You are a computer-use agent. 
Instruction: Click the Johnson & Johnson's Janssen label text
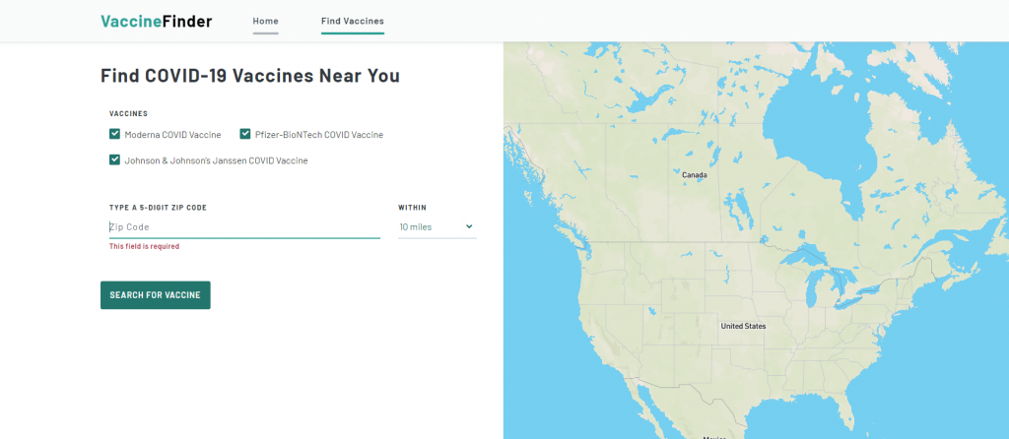[x=216, y=159]
